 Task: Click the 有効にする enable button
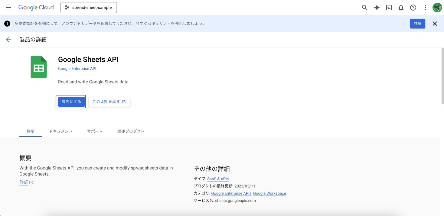click(x=71, y=102)
